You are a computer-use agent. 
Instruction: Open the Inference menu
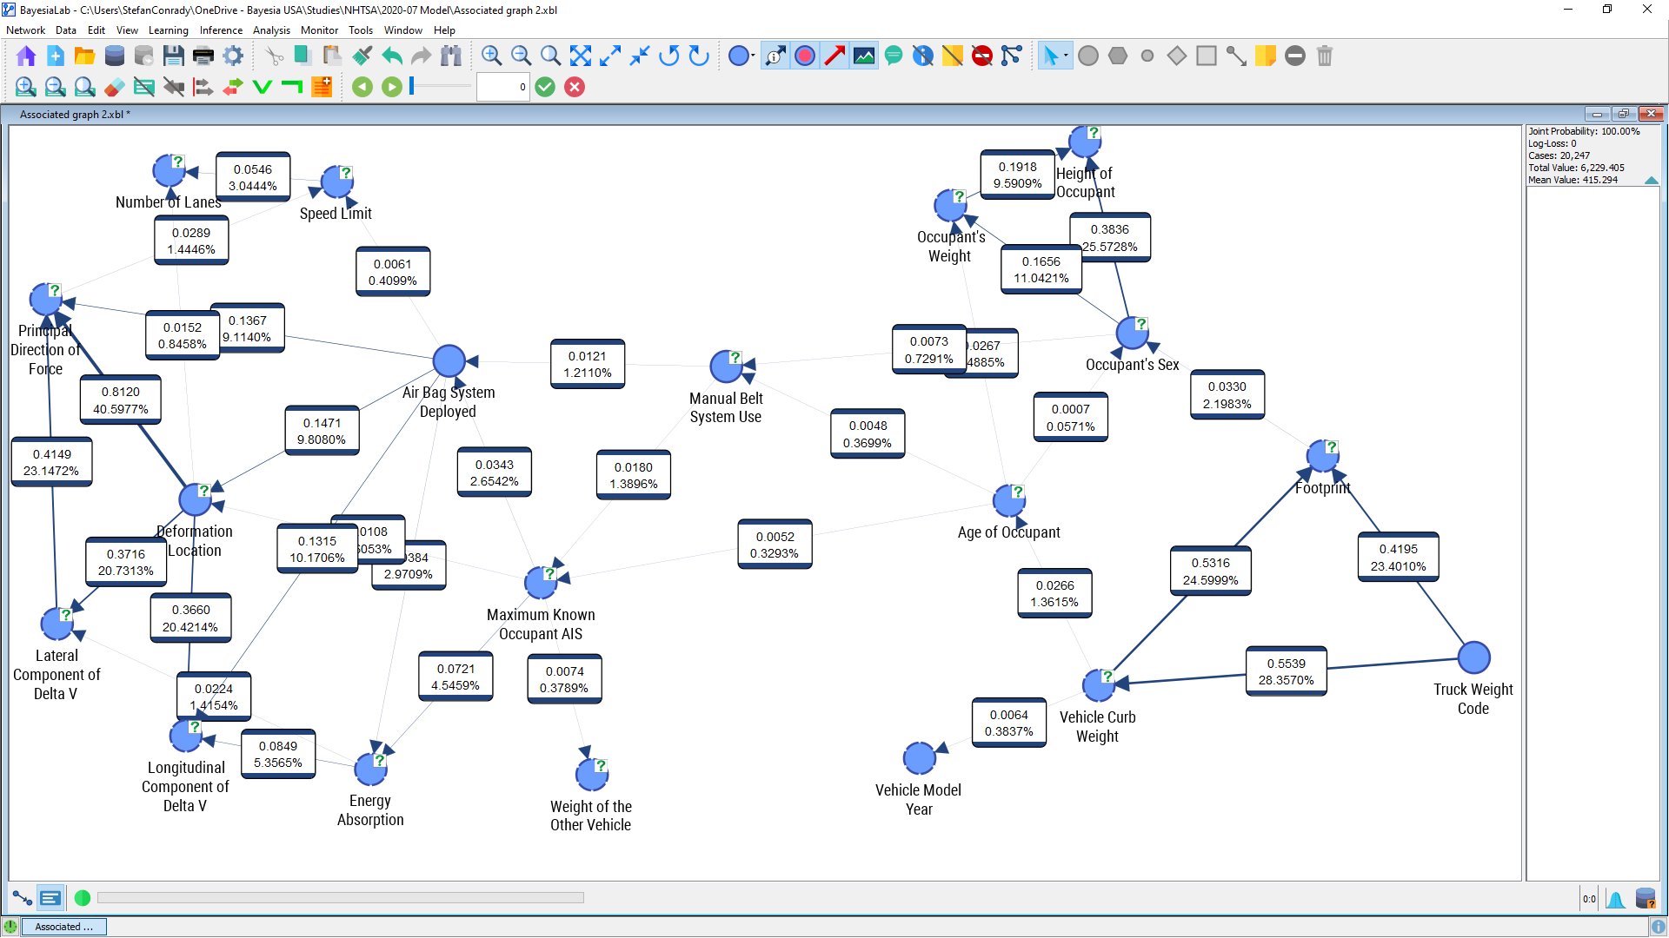221,30
